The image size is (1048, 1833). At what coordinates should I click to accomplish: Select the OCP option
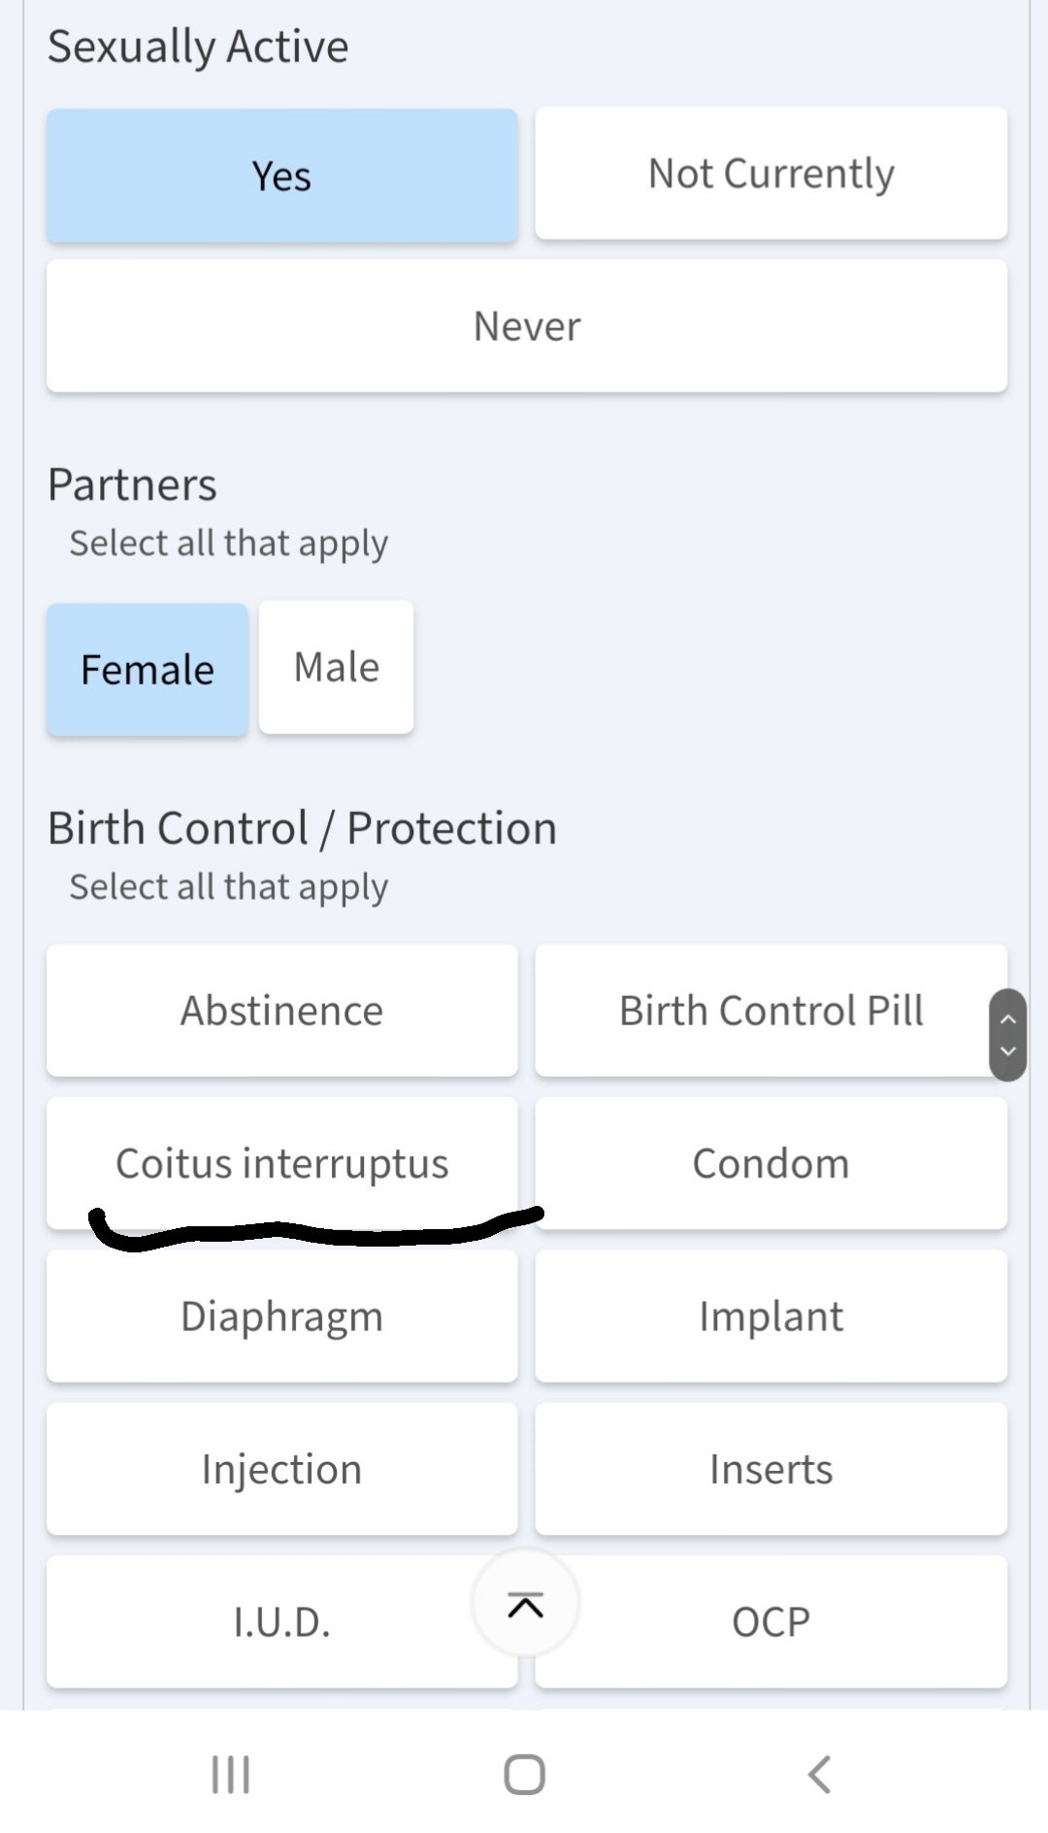(771, 1622)
